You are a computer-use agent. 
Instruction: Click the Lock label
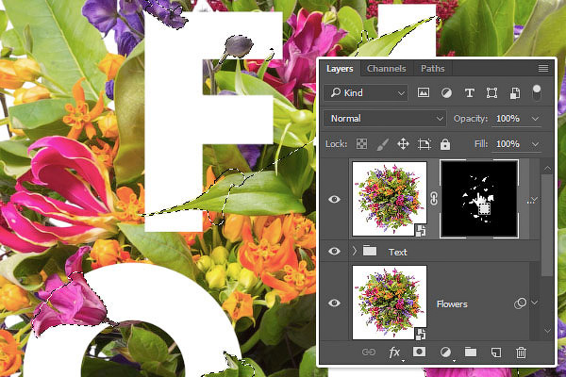(x=336, y=144)
